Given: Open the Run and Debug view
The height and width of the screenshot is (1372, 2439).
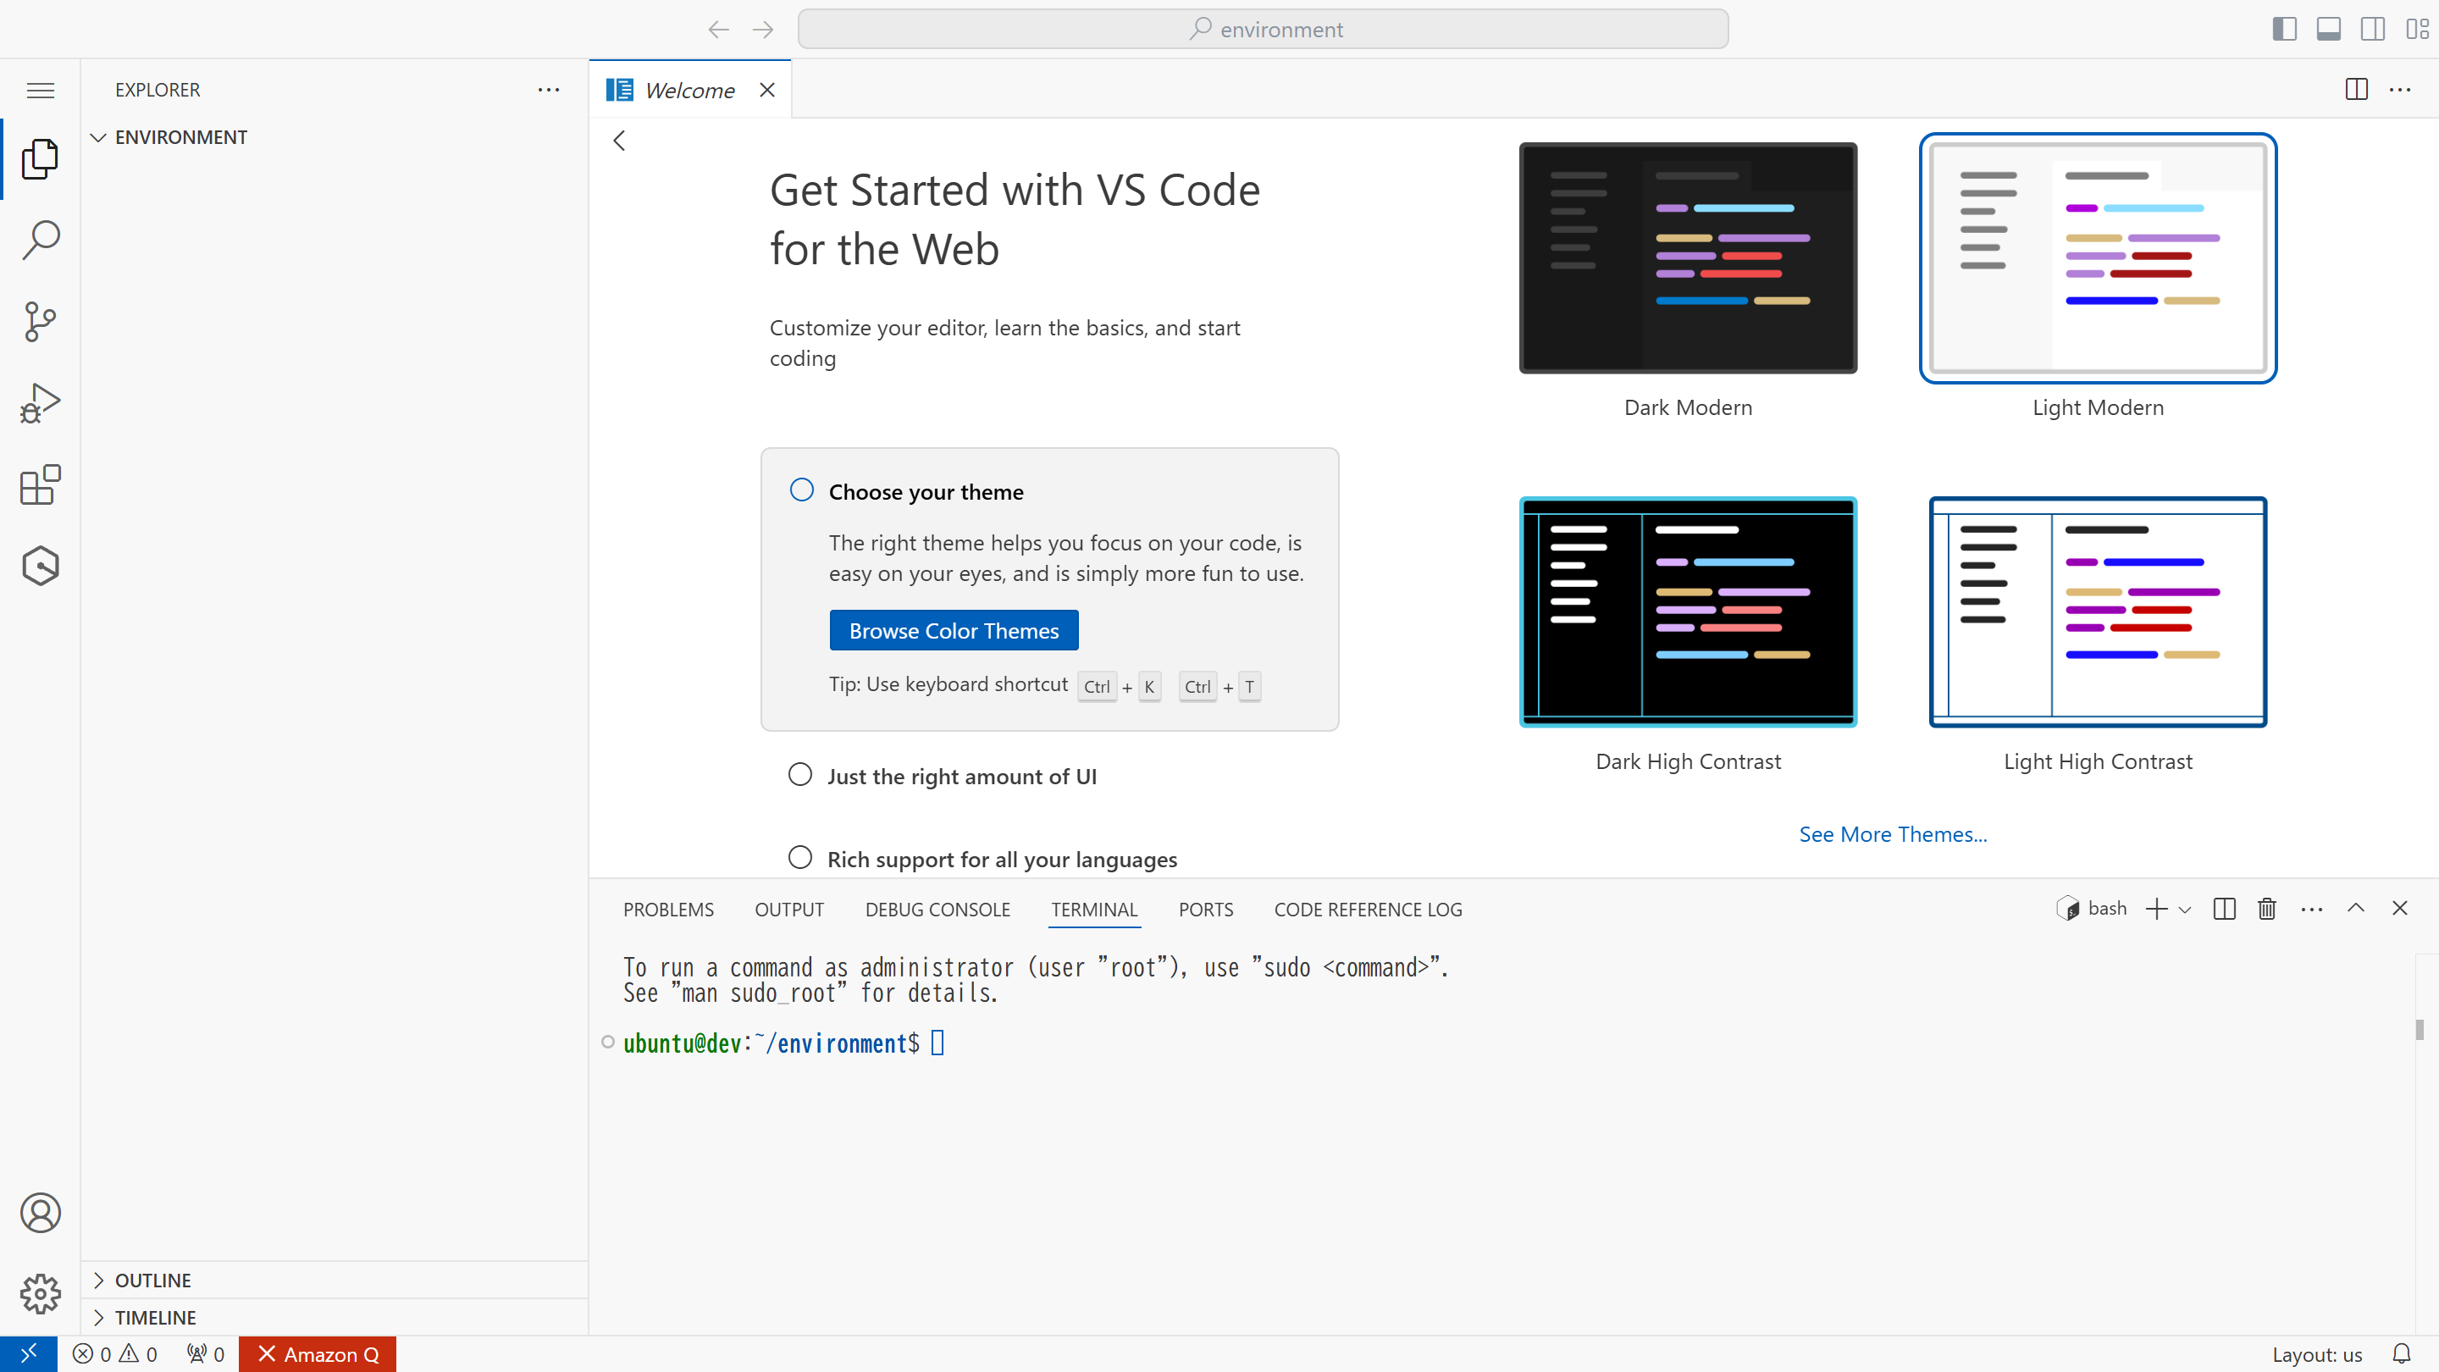Looking at the screenshot, I should pos(40,403).
